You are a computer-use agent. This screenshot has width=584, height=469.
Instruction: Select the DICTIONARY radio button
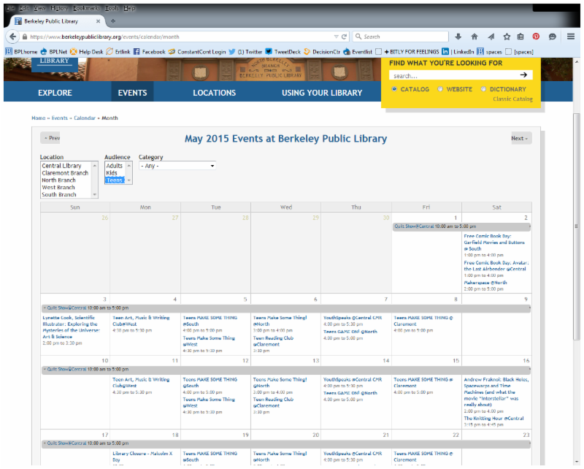(483, 89)
